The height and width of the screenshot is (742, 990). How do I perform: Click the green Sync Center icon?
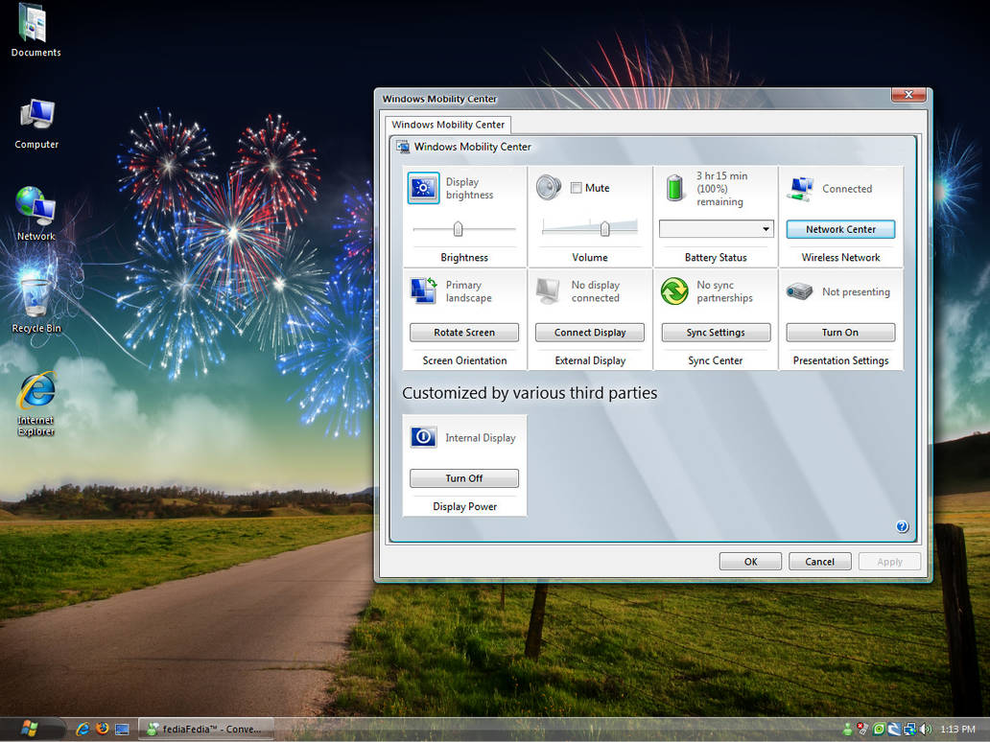[x=674, y=290]
